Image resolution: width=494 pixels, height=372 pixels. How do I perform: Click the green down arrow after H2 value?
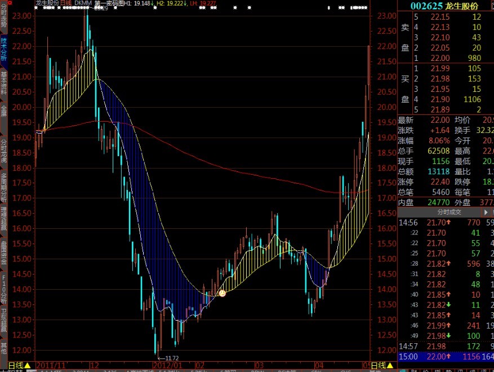tap(184, 3)
